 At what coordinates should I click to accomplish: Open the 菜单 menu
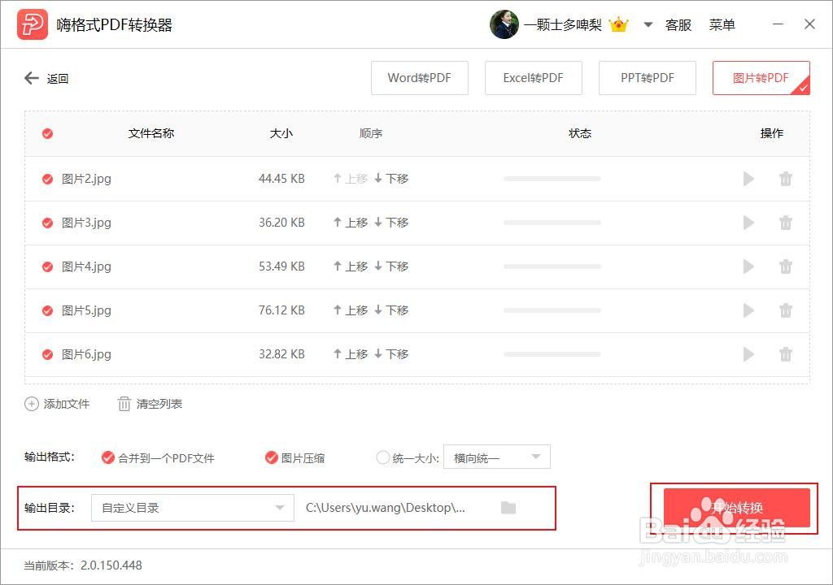click(x=722, y=24)
